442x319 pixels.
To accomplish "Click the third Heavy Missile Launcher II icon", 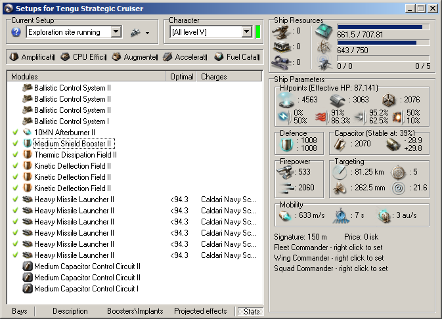I will 28,221.
